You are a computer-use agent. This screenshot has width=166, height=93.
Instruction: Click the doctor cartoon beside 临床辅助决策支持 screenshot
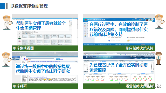(160, 22)
